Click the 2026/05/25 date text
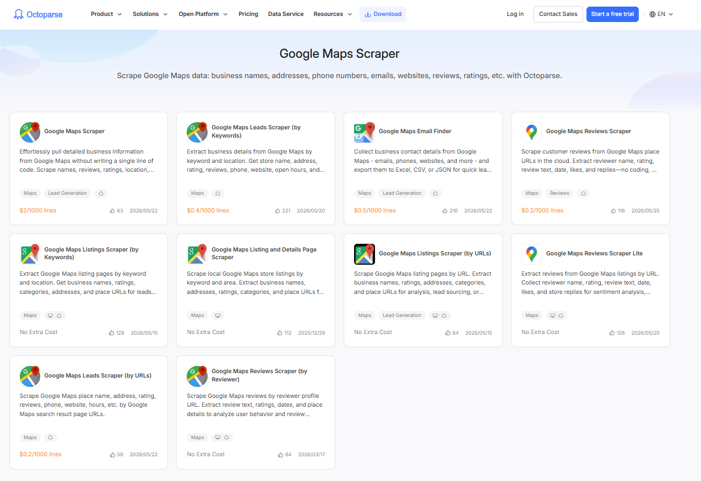Screen dimensions: 701x481 (x=645, y=211)
